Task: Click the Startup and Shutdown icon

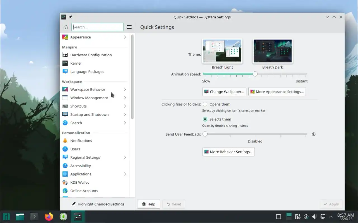Action: click(x=65, y=115)
